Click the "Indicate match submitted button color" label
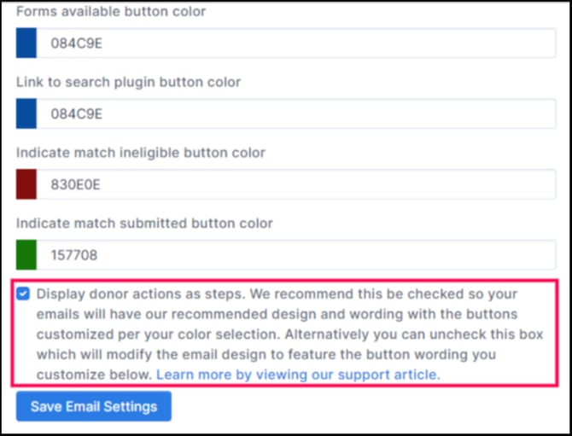Image resolution: width=572 pixels, height=436 pixels. click(144, 224)
